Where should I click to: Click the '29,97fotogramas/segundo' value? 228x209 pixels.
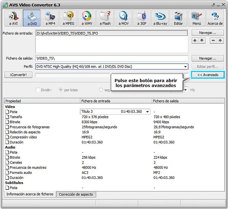[174, 127]
